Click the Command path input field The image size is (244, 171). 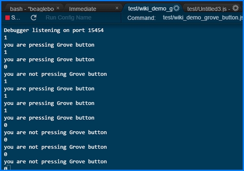[x=202, y=18]
